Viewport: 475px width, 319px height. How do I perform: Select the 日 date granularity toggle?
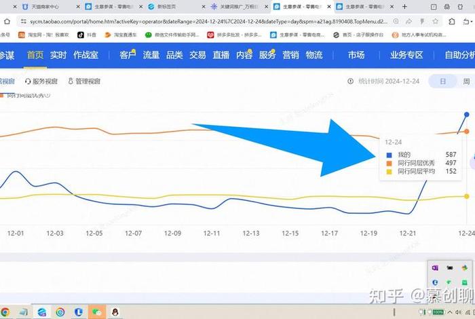[442, 81]
